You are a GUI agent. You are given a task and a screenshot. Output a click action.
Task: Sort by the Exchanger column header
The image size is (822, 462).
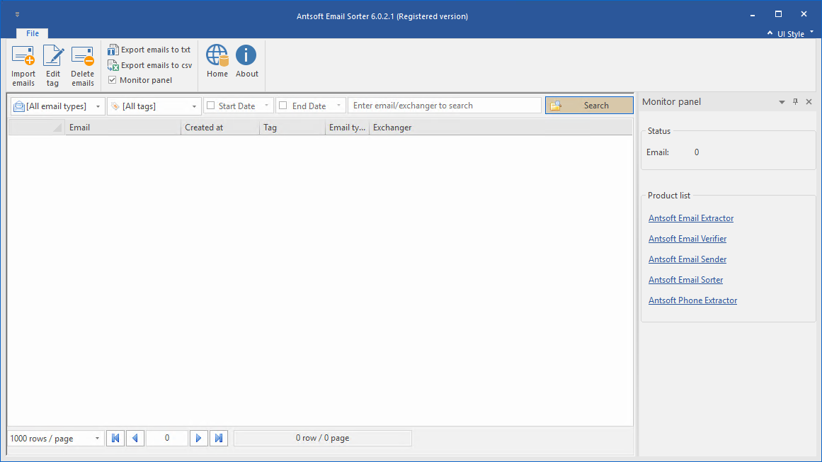pos(501,128)
